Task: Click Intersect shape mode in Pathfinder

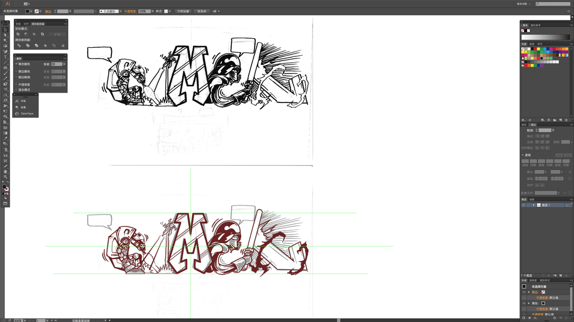Action: pyautogui.click(x=34, y=34)
